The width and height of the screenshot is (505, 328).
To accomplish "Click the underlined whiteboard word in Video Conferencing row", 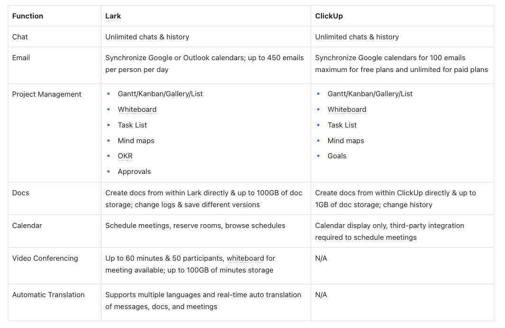I will 245,258.
